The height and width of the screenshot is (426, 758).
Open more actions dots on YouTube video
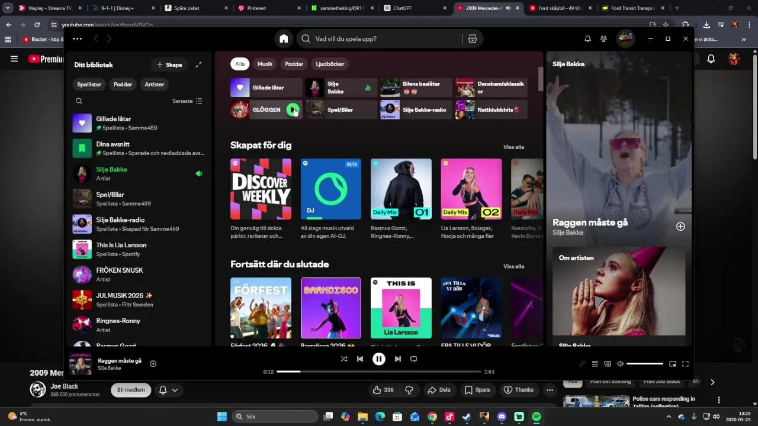click(550, 390)
